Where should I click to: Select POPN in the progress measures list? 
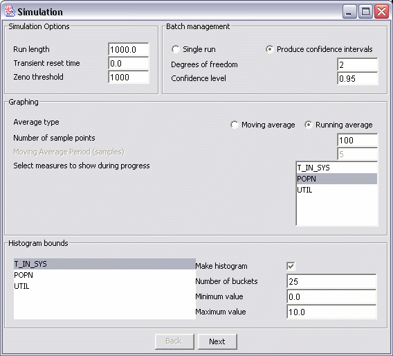(x=337, y=179)
